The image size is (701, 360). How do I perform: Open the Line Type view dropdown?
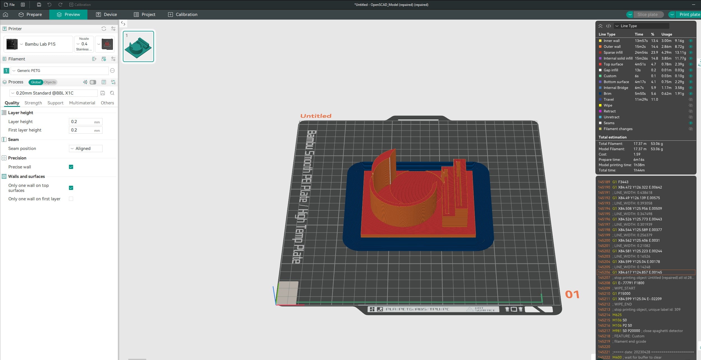(642, 26)
